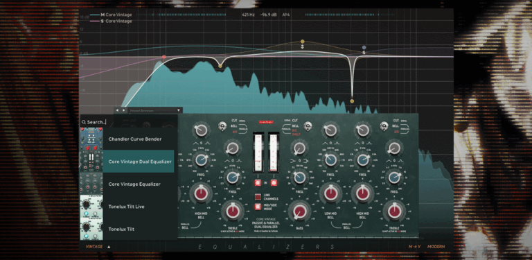Toggle the Link Channels button
This screenshot has width=532, height=260.
tap(258, 197)
